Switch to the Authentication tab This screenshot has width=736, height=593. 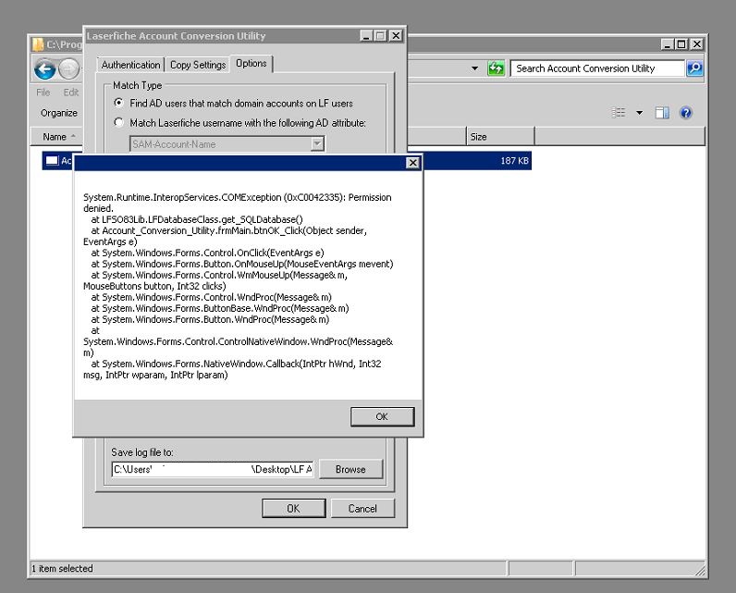130,65
